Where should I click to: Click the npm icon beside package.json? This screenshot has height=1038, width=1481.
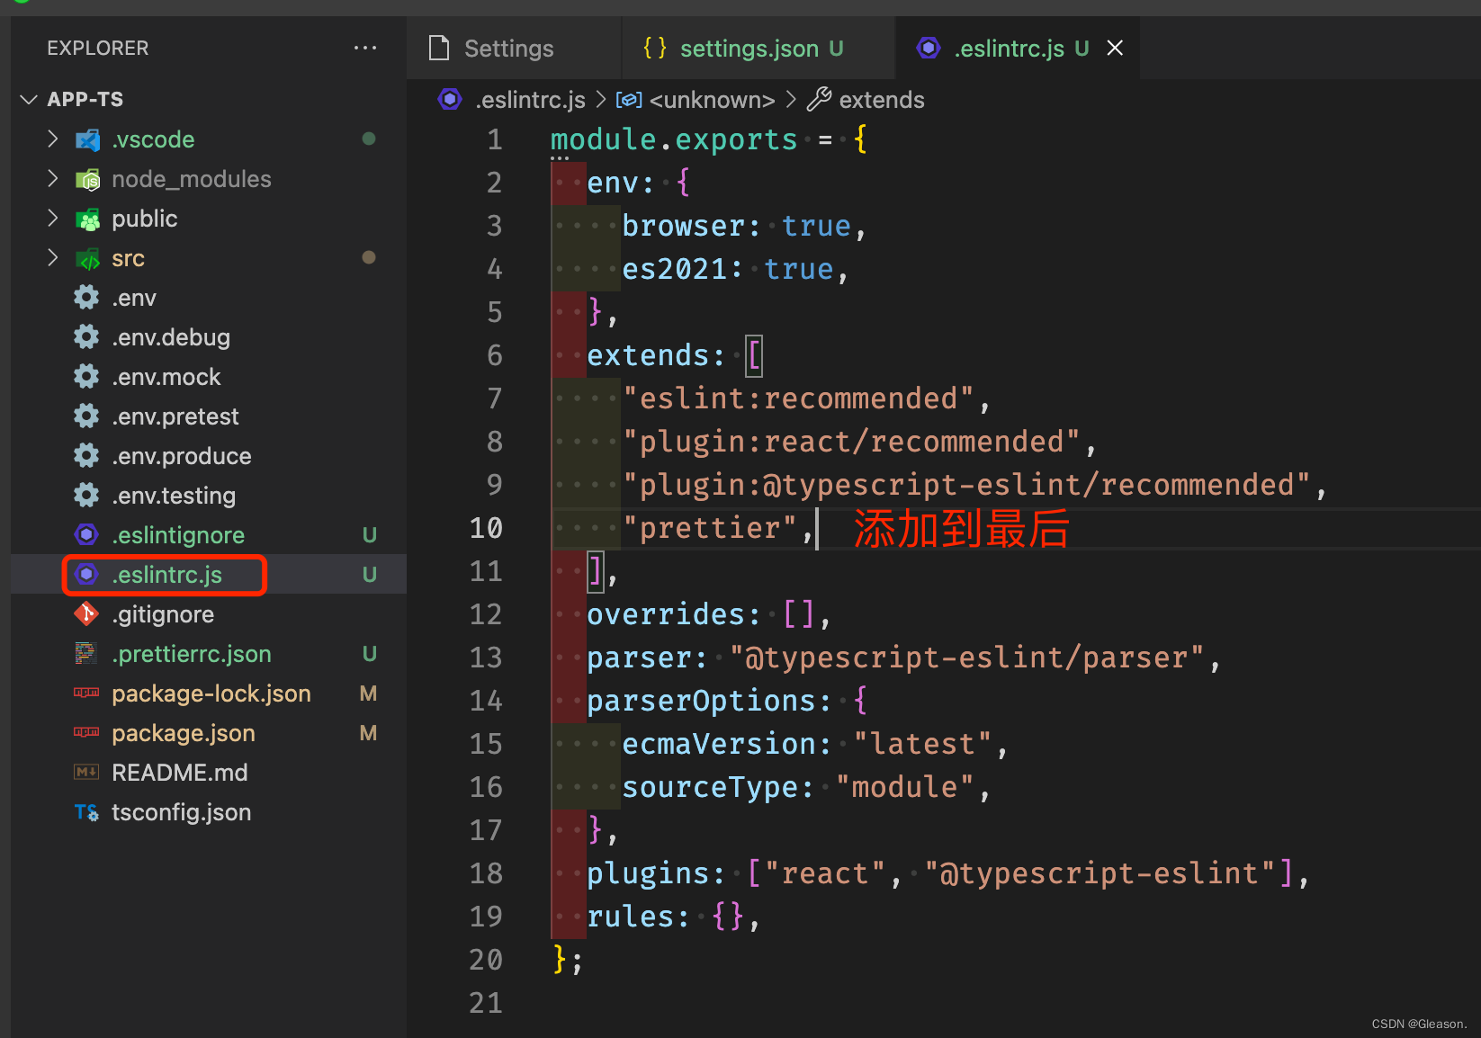(86, 733)
